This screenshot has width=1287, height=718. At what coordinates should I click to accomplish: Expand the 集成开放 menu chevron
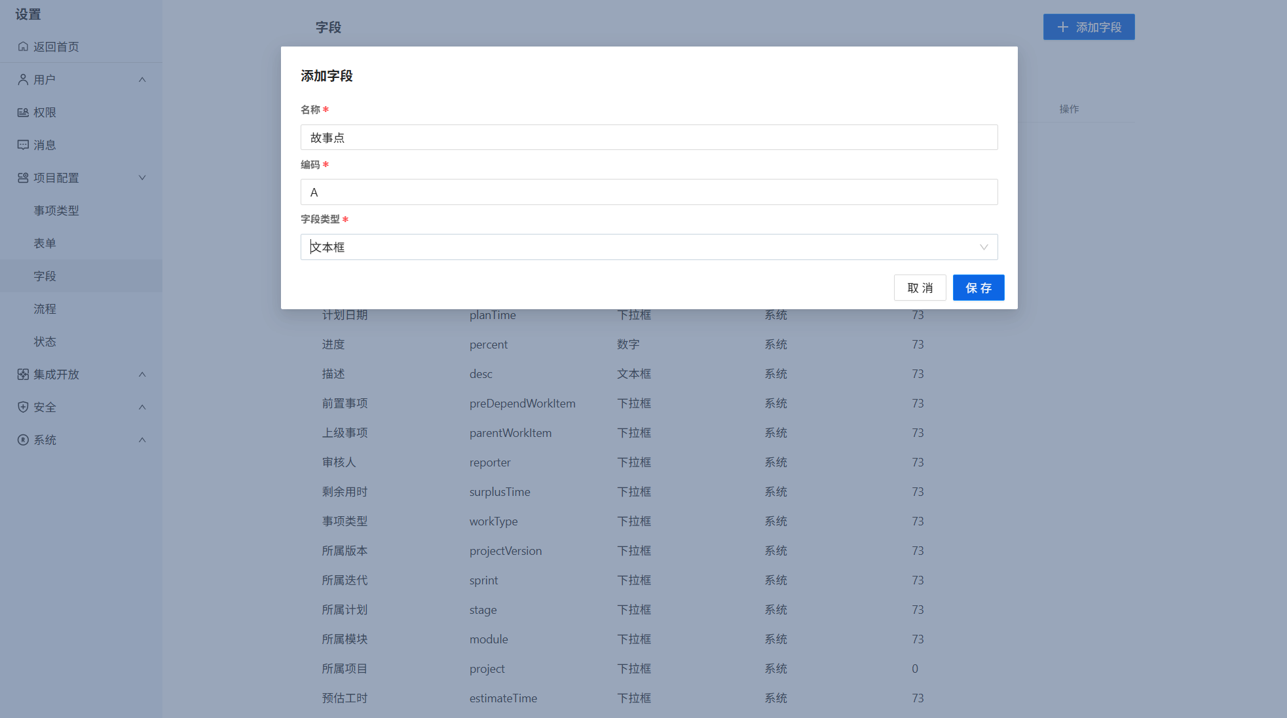coord(142,374)
